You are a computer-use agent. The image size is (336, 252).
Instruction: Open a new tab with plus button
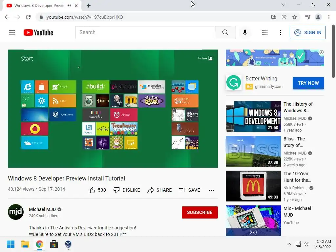89,6
